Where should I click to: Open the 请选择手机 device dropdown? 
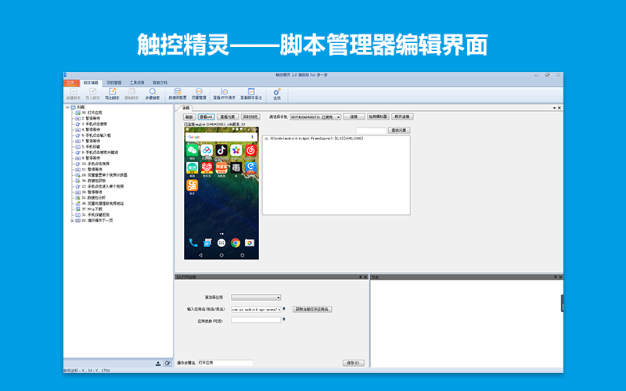pyautogui.click(x=315, y=117)
